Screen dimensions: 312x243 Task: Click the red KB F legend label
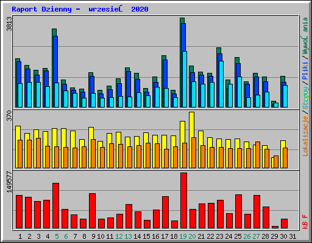305,222
